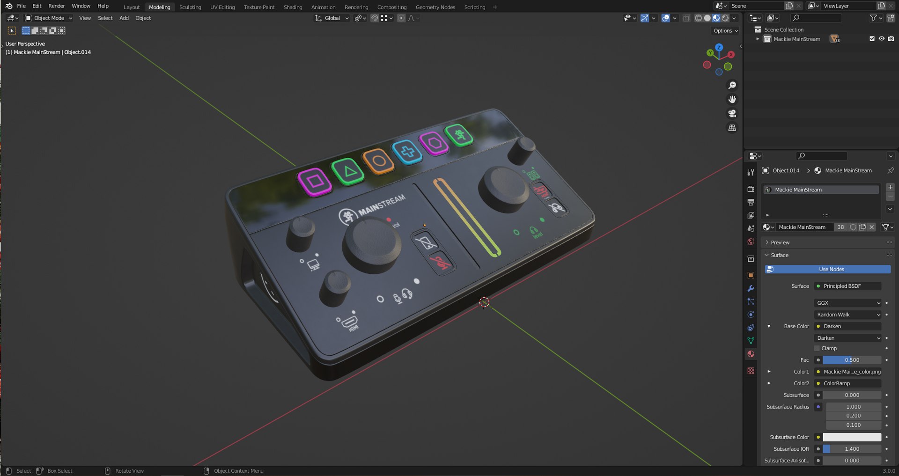
Task: Open the GGX distribution dropdown
Action: click(848, 303)
